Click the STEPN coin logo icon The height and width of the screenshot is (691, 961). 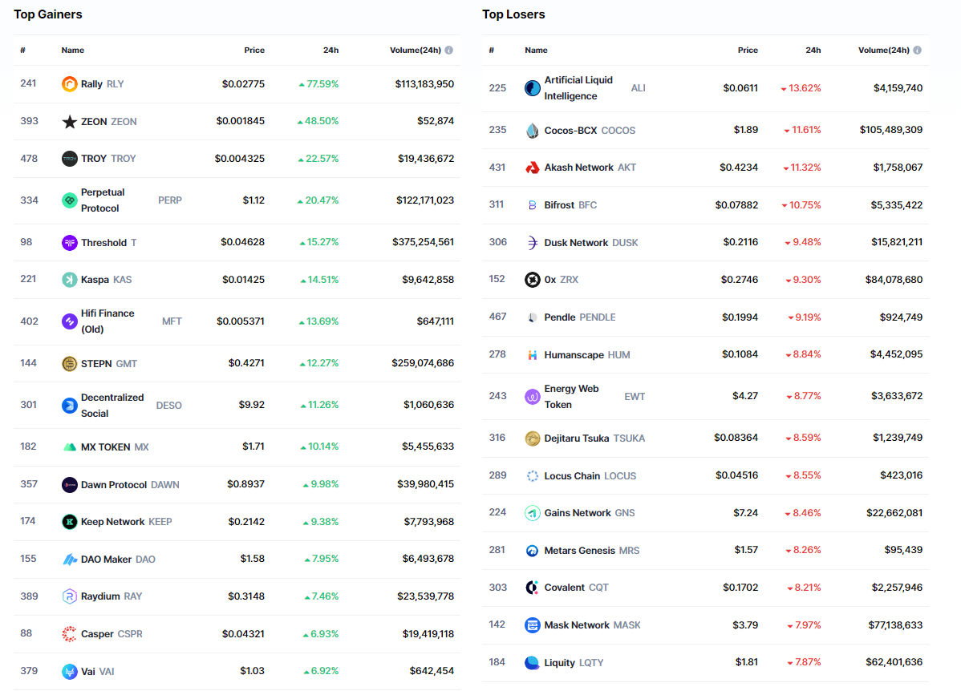(70, 364)
